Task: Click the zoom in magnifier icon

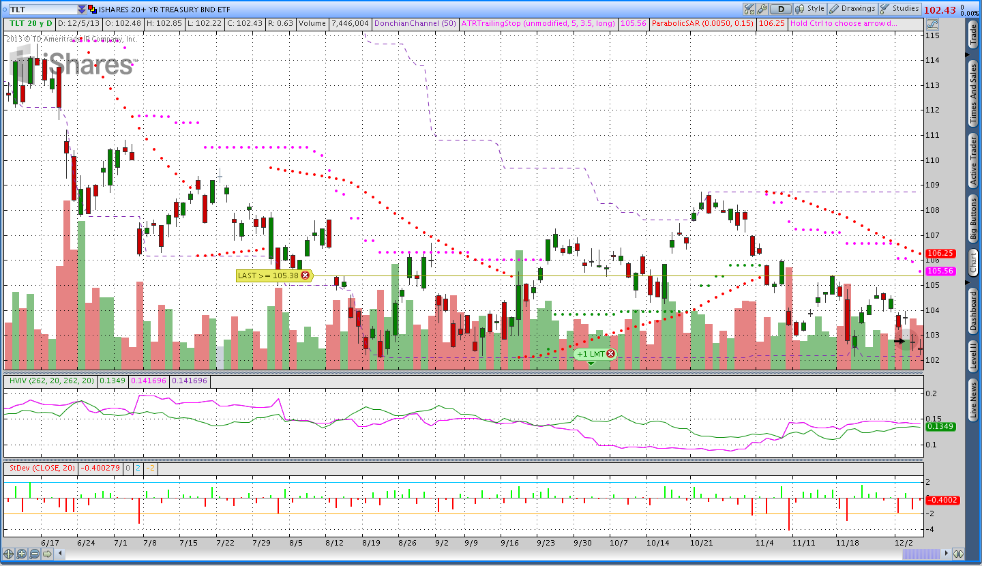Action: click(x=21, y=554)
